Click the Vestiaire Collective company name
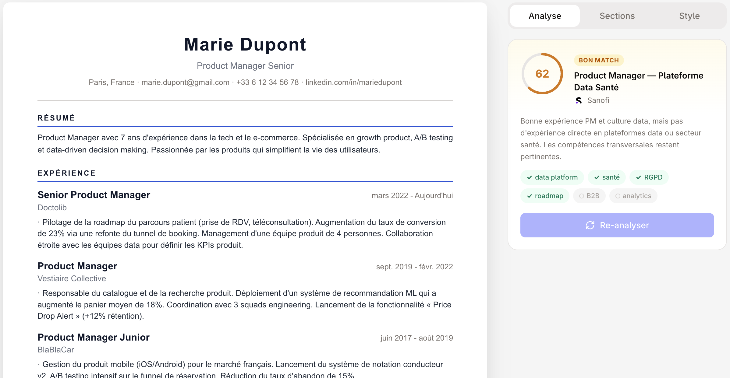 click(72, 278)
